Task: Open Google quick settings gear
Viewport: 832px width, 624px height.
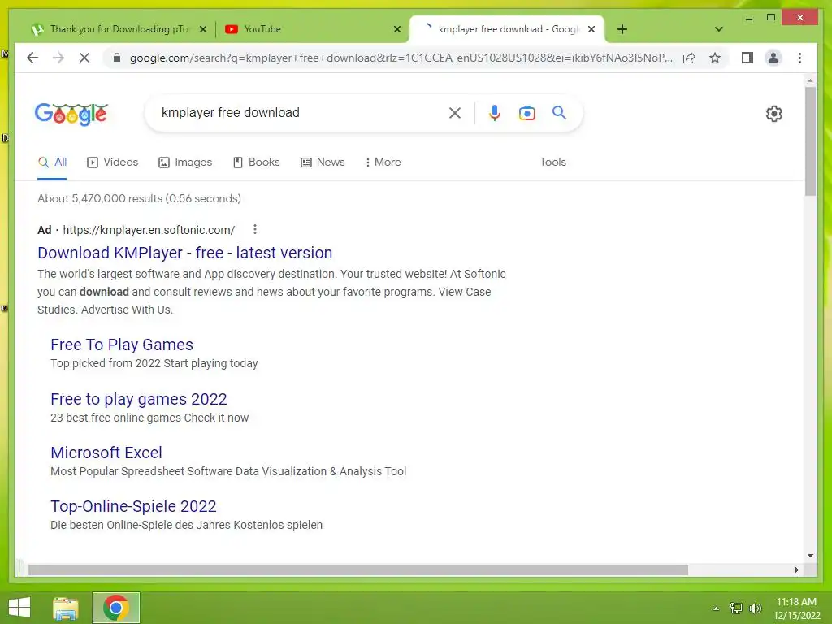Action: click(774, 113)
